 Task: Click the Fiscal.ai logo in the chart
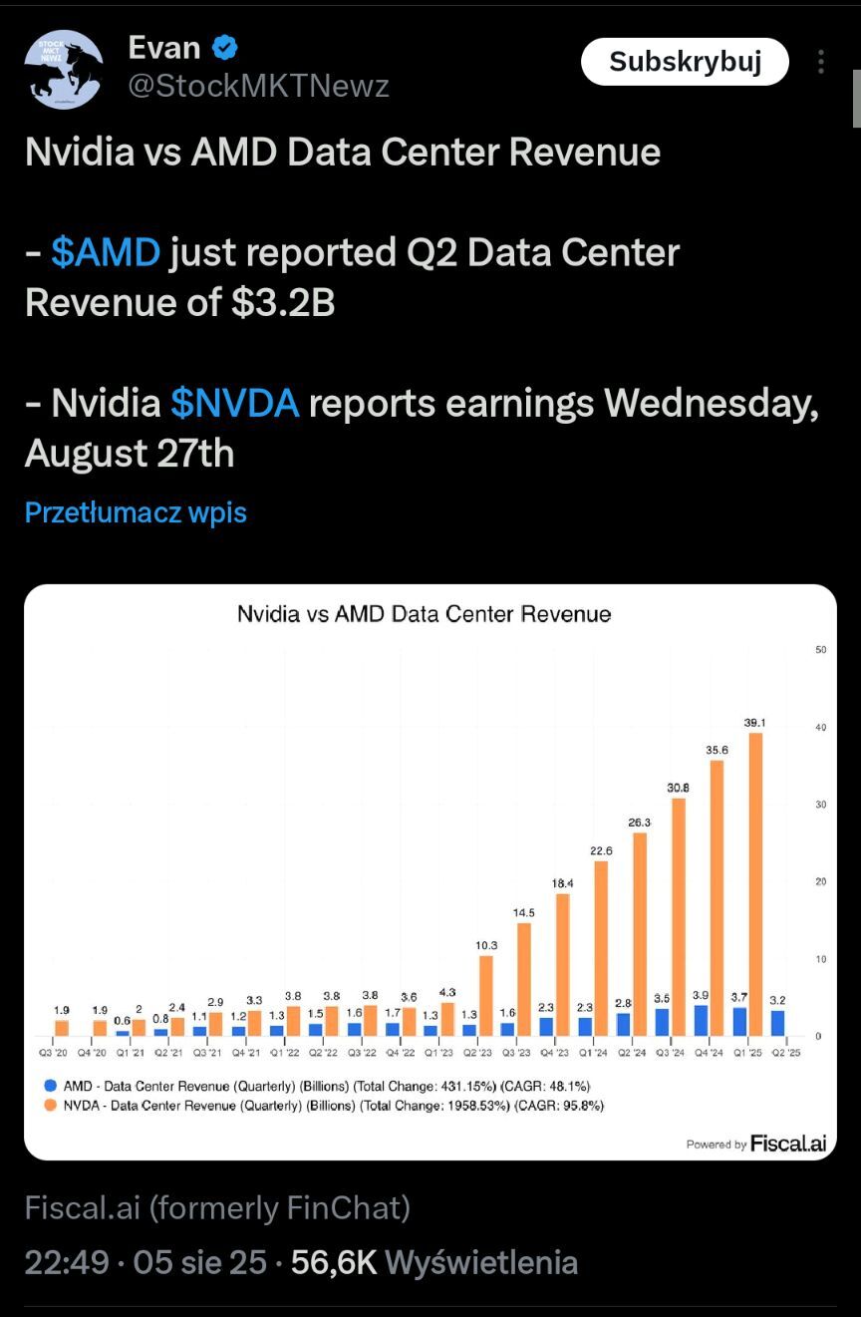click(787, 1144)
